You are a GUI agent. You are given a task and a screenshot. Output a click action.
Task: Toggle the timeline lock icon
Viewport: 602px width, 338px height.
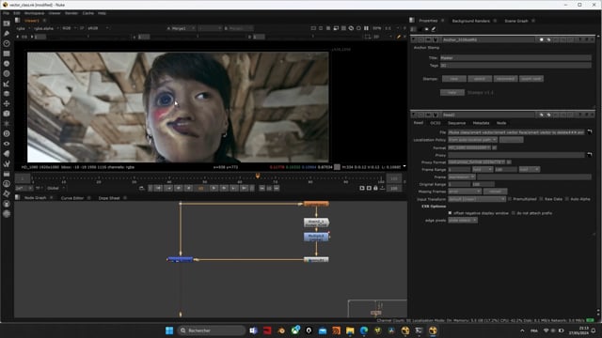coord(375,188)
